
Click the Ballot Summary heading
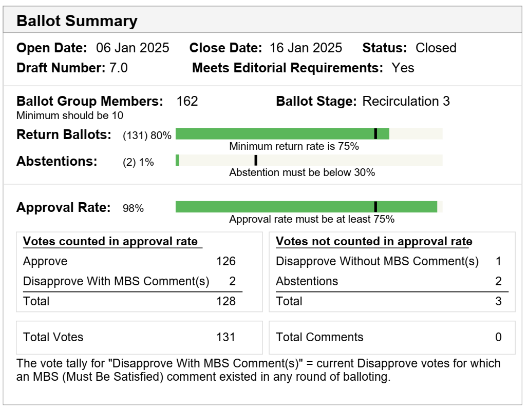point(77,21)
